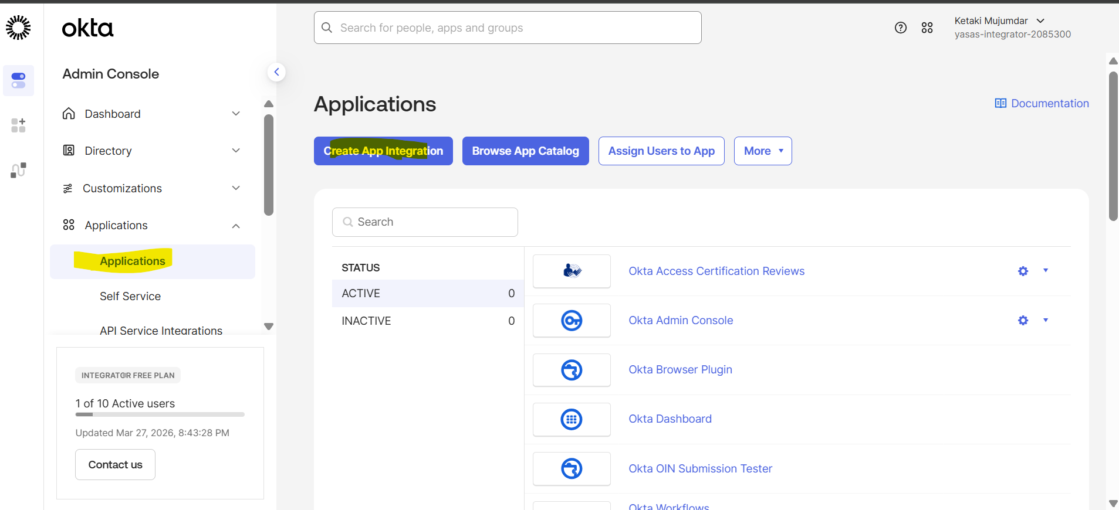Click the Admin Console toggle icon in rail
The width and height of the screenshot is (1119, 510).
(x=18, y=80)
